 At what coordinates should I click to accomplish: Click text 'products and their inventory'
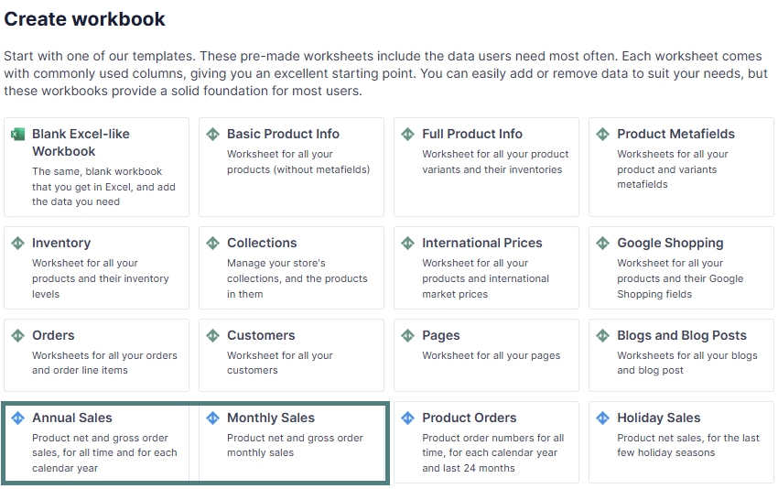click(101, 279)
